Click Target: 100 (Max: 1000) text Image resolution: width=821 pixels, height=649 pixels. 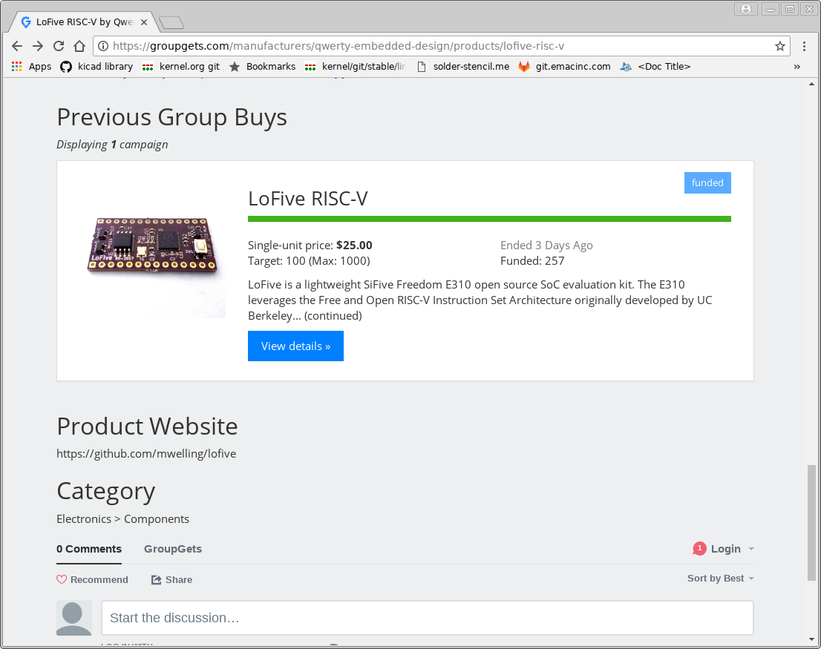click(309, 261)
